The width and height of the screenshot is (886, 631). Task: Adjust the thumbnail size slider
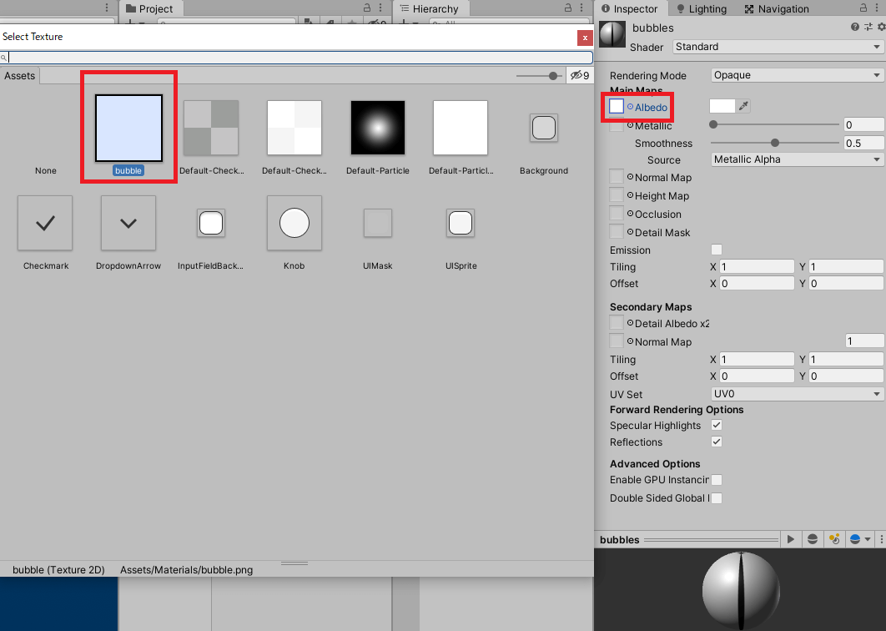[x=538, y=76]
